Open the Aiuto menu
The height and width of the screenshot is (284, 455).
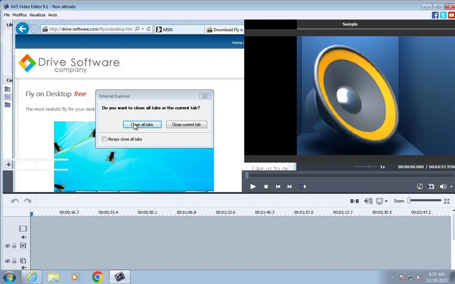[53, 15]
